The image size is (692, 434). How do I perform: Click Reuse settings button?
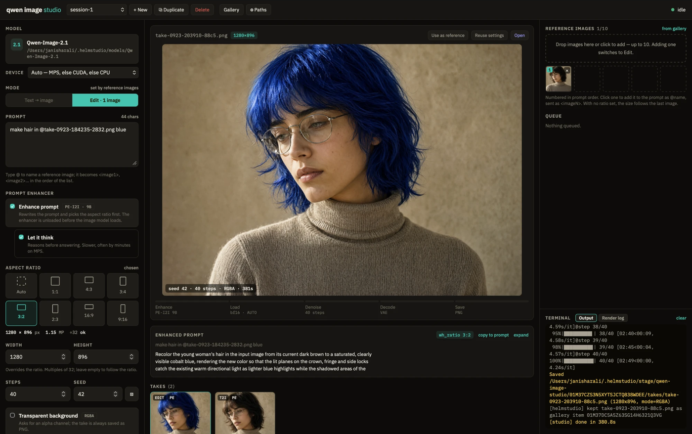489,36
